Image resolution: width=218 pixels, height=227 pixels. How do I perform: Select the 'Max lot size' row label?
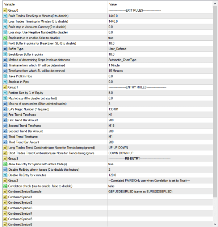(x=33, y=98)
